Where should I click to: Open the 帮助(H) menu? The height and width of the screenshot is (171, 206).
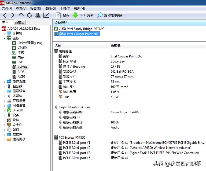(x=79, y=9)
